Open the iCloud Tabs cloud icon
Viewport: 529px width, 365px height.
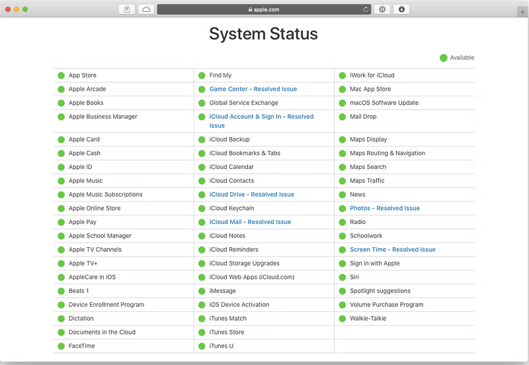(146, 9)
